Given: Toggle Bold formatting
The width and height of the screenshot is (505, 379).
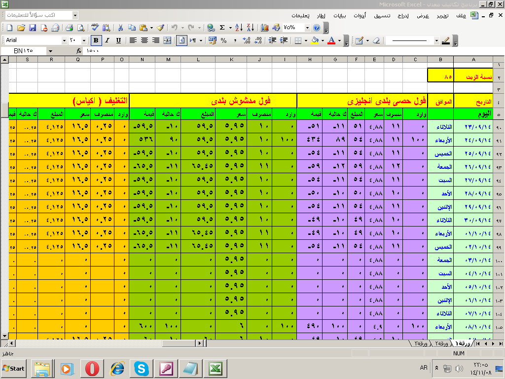Looking at the screenshot, I should coord(96,40).
